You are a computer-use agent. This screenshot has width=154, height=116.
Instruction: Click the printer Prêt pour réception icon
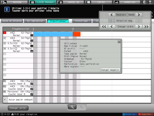coord(13,114)
